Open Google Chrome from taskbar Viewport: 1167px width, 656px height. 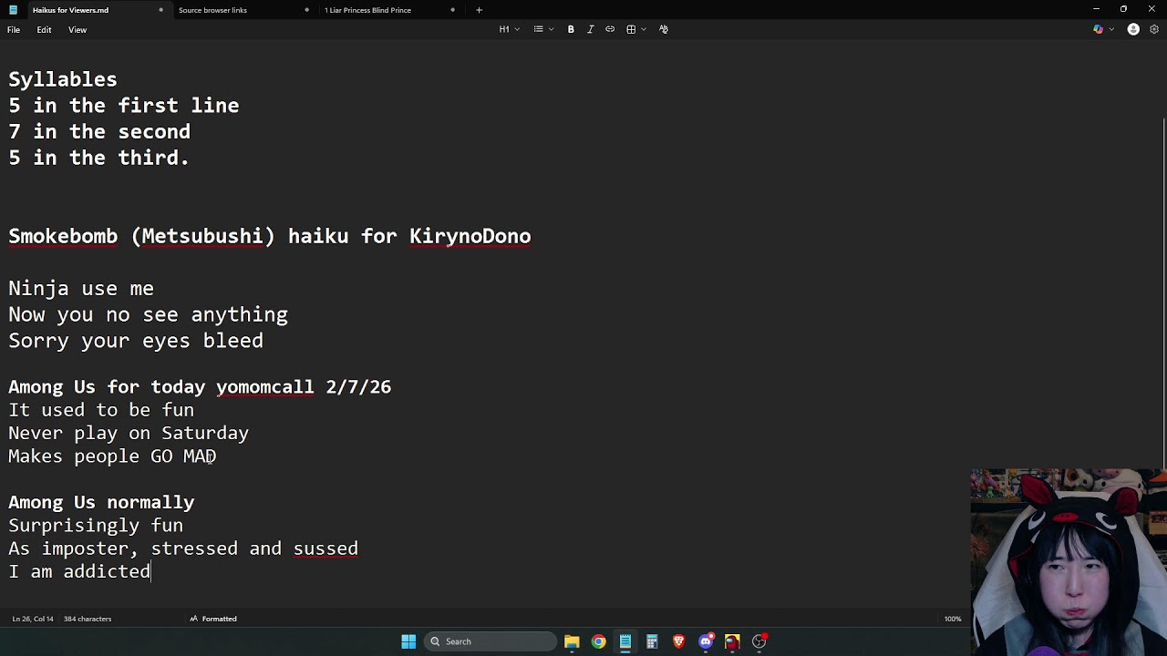[598, 641]
